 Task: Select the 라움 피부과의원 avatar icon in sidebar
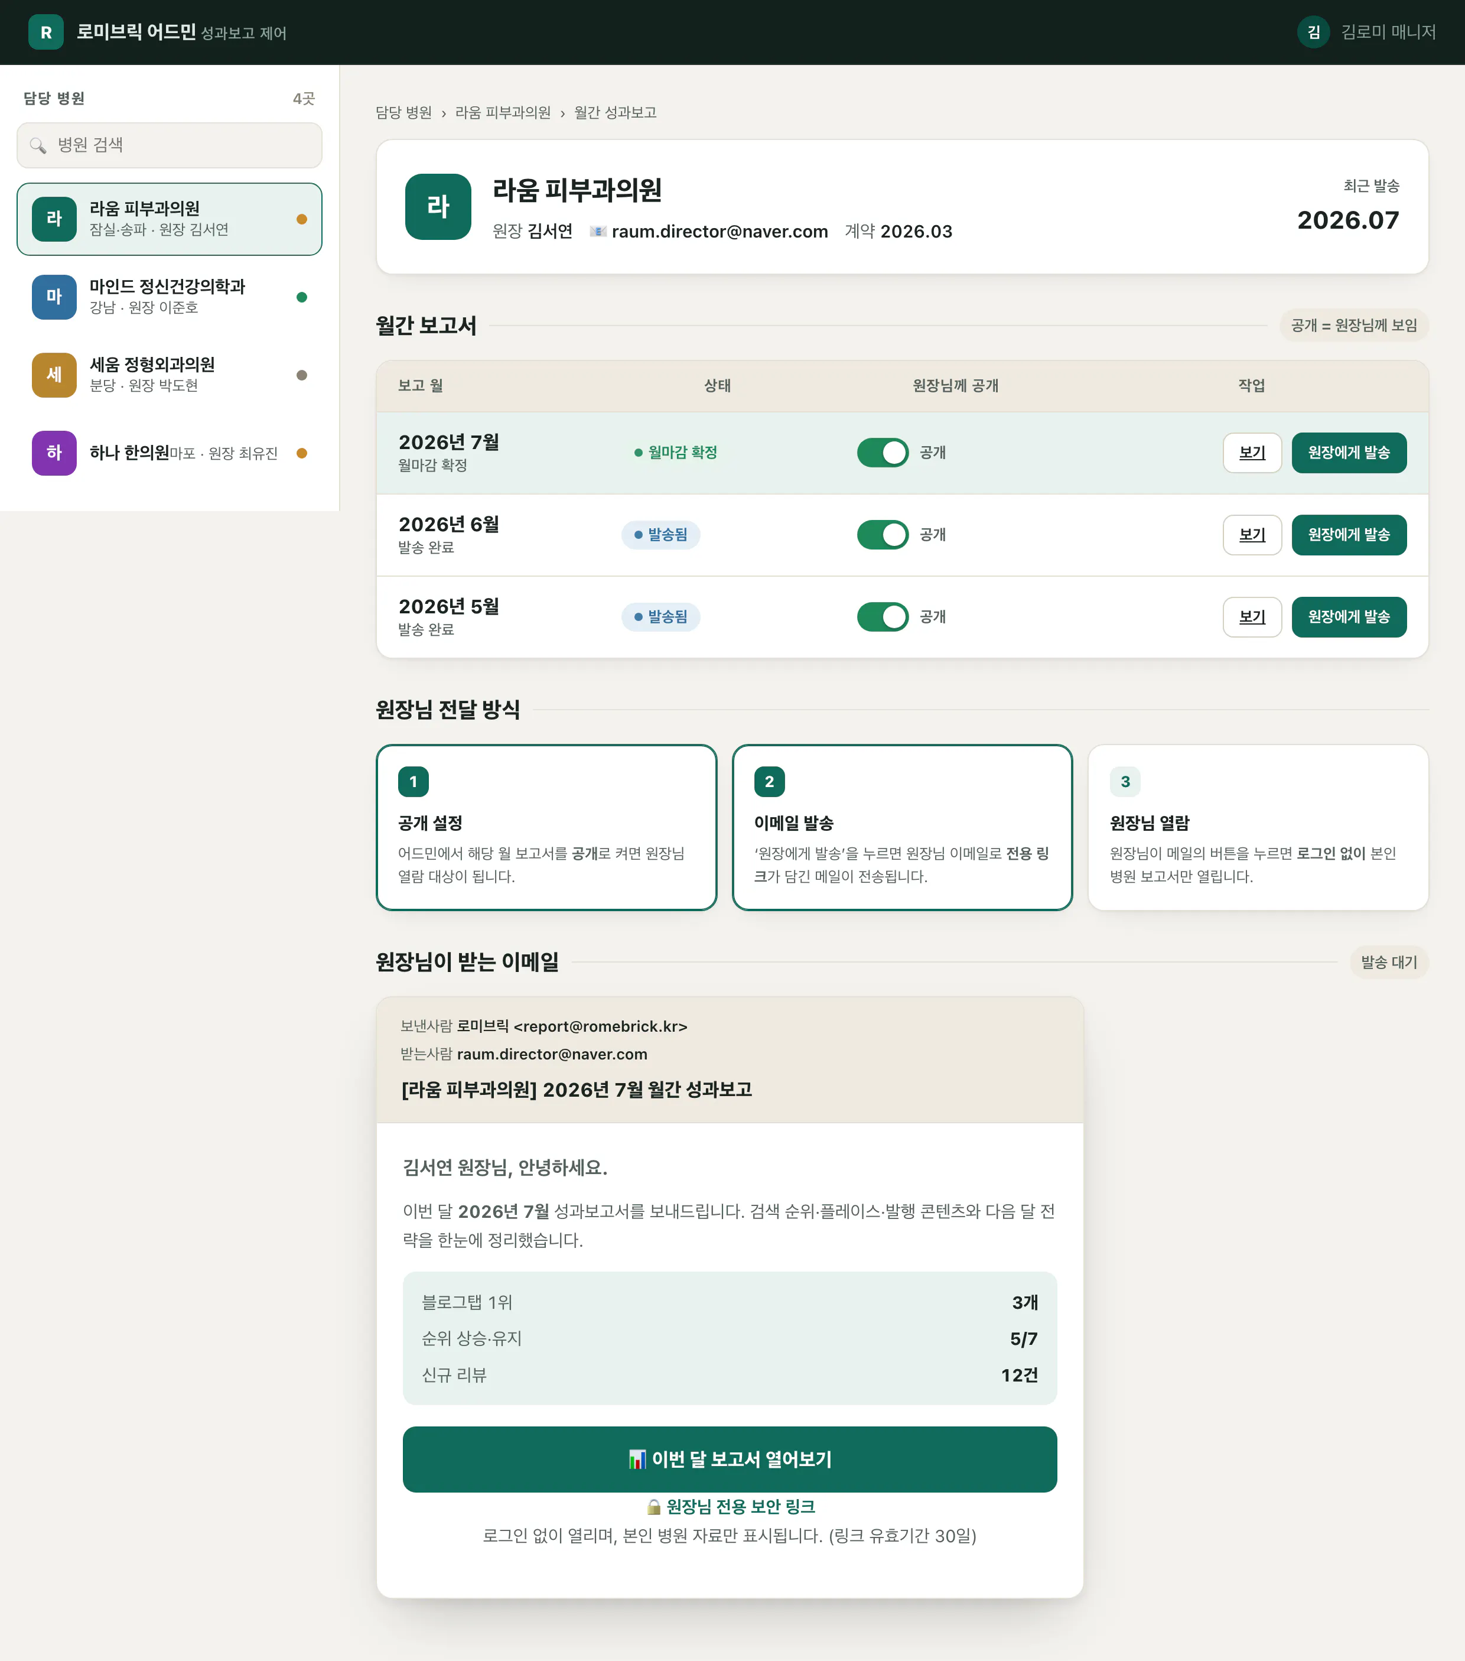point(54,219)
